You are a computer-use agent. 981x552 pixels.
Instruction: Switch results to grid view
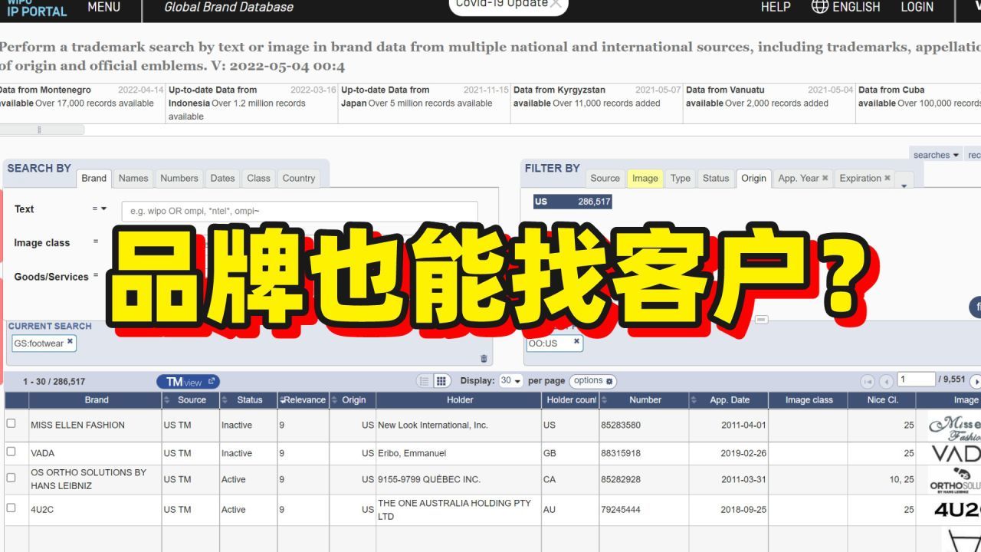[x=441, y=381]
